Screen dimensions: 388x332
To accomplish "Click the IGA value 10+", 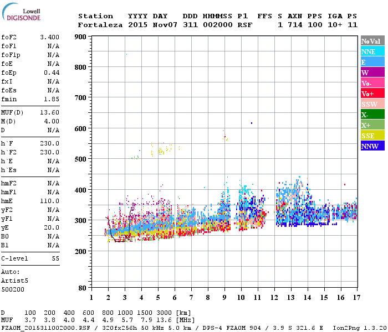I will click(x=335, y=25).
